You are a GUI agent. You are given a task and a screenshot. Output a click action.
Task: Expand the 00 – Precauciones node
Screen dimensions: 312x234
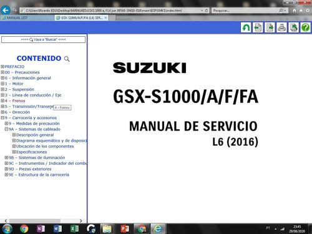pos(2,72)
